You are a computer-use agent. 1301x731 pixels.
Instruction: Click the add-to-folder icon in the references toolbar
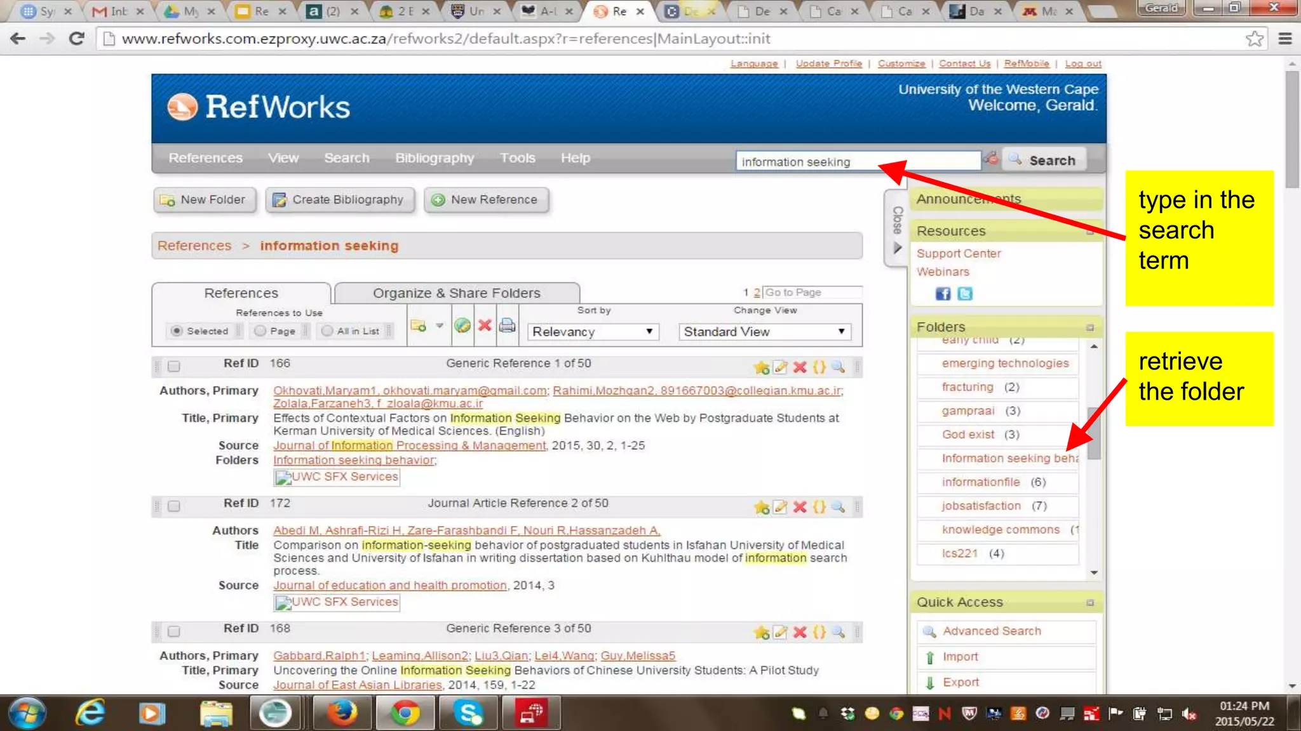tap(418, 326)
